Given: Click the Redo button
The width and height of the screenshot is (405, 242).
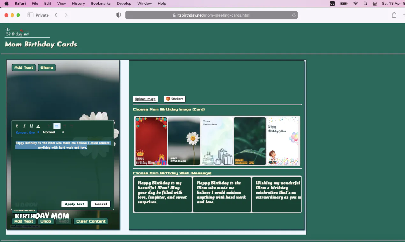Looking at the screenshot, I should (x=64, y=221).
